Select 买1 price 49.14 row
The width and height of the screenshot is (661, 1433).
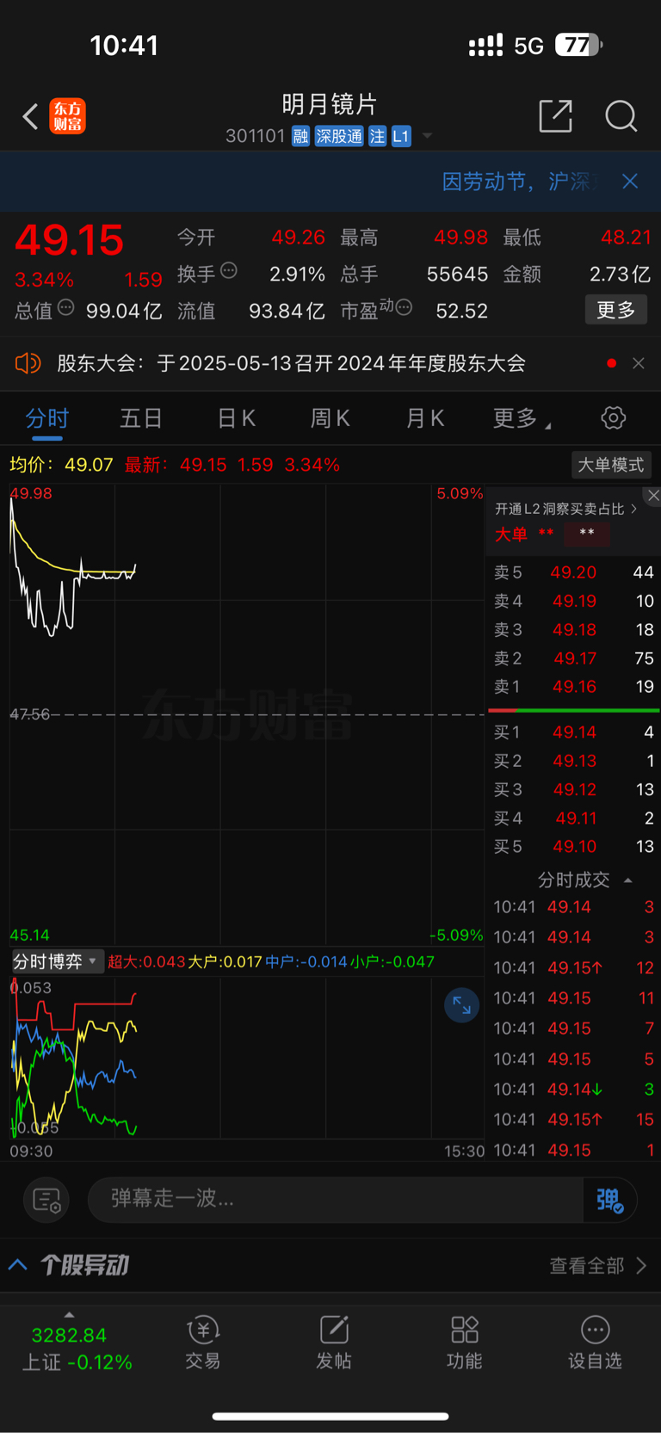tap(573, 732)
